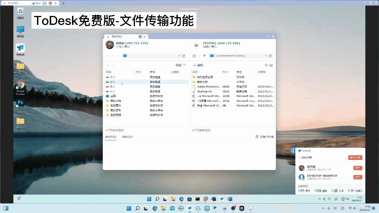Click the remote panel home icon

pyautogui.click(x=194, y=56)
